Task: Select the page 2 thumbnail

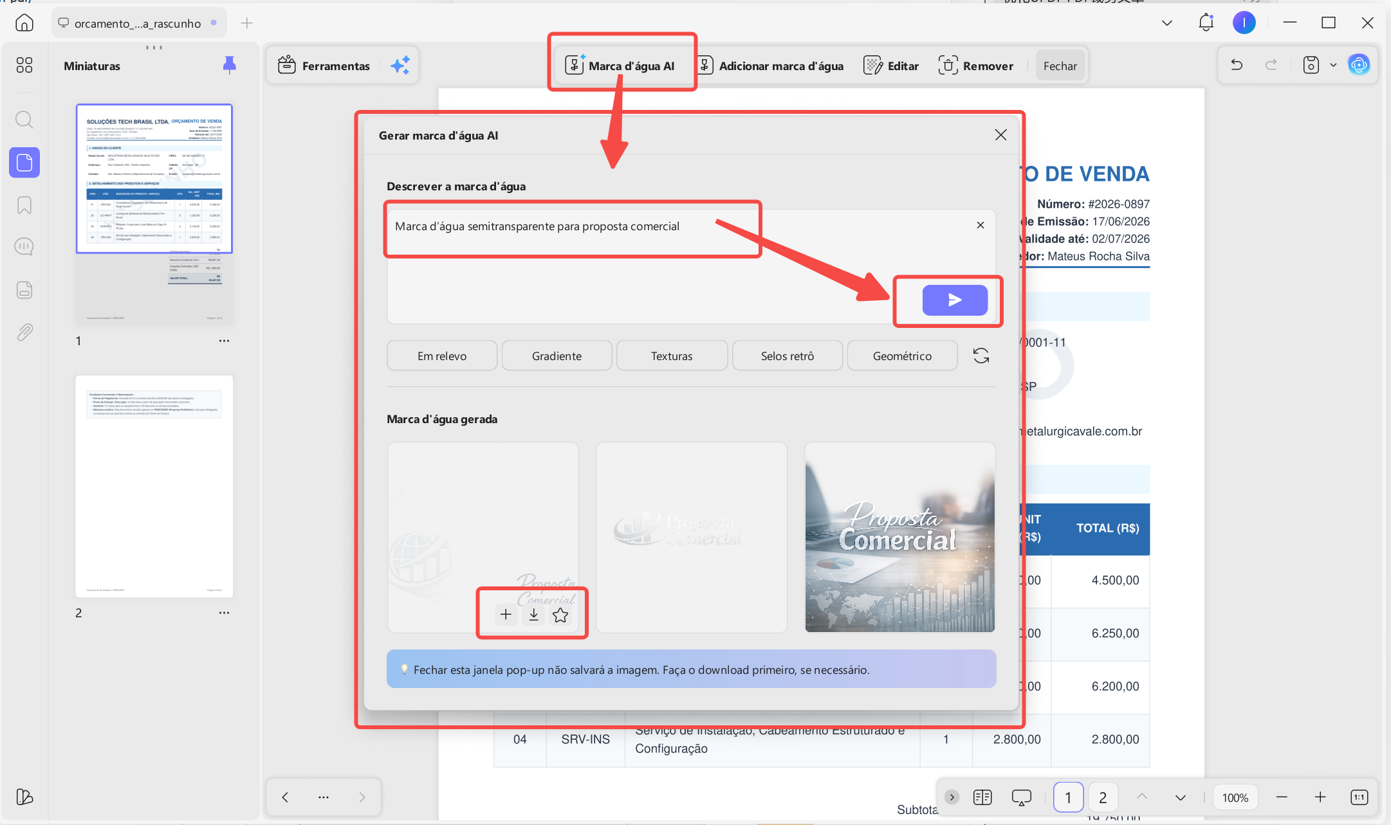Action: click(154, 486)
